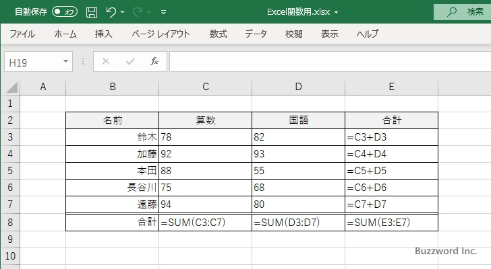The image size is (491, 269).
Task: Select the cell with =SUM(D3:D7)
Action: (x=298, y=222)
